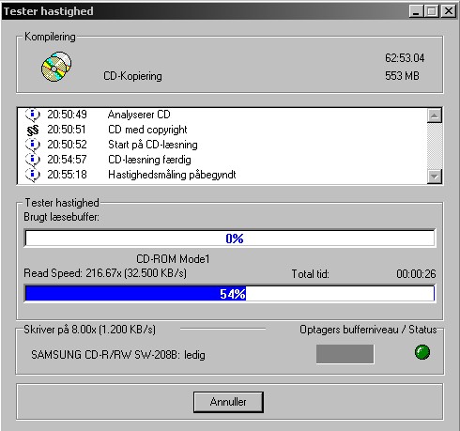The height and width of the screenshot is (431, 460).
Task: Click the CD-Kopiering disc icon
Action: pyautogui.click(x=56, y=67)
